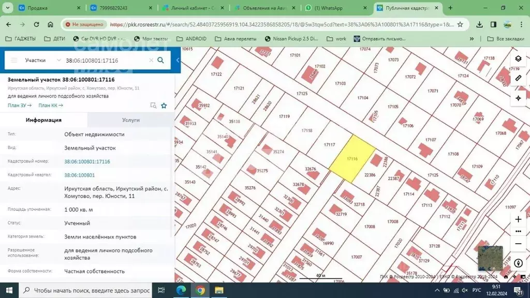The image size is (530, 298).
Task: Click the find-on-map icon beside the star
Action: click(153, 106)
